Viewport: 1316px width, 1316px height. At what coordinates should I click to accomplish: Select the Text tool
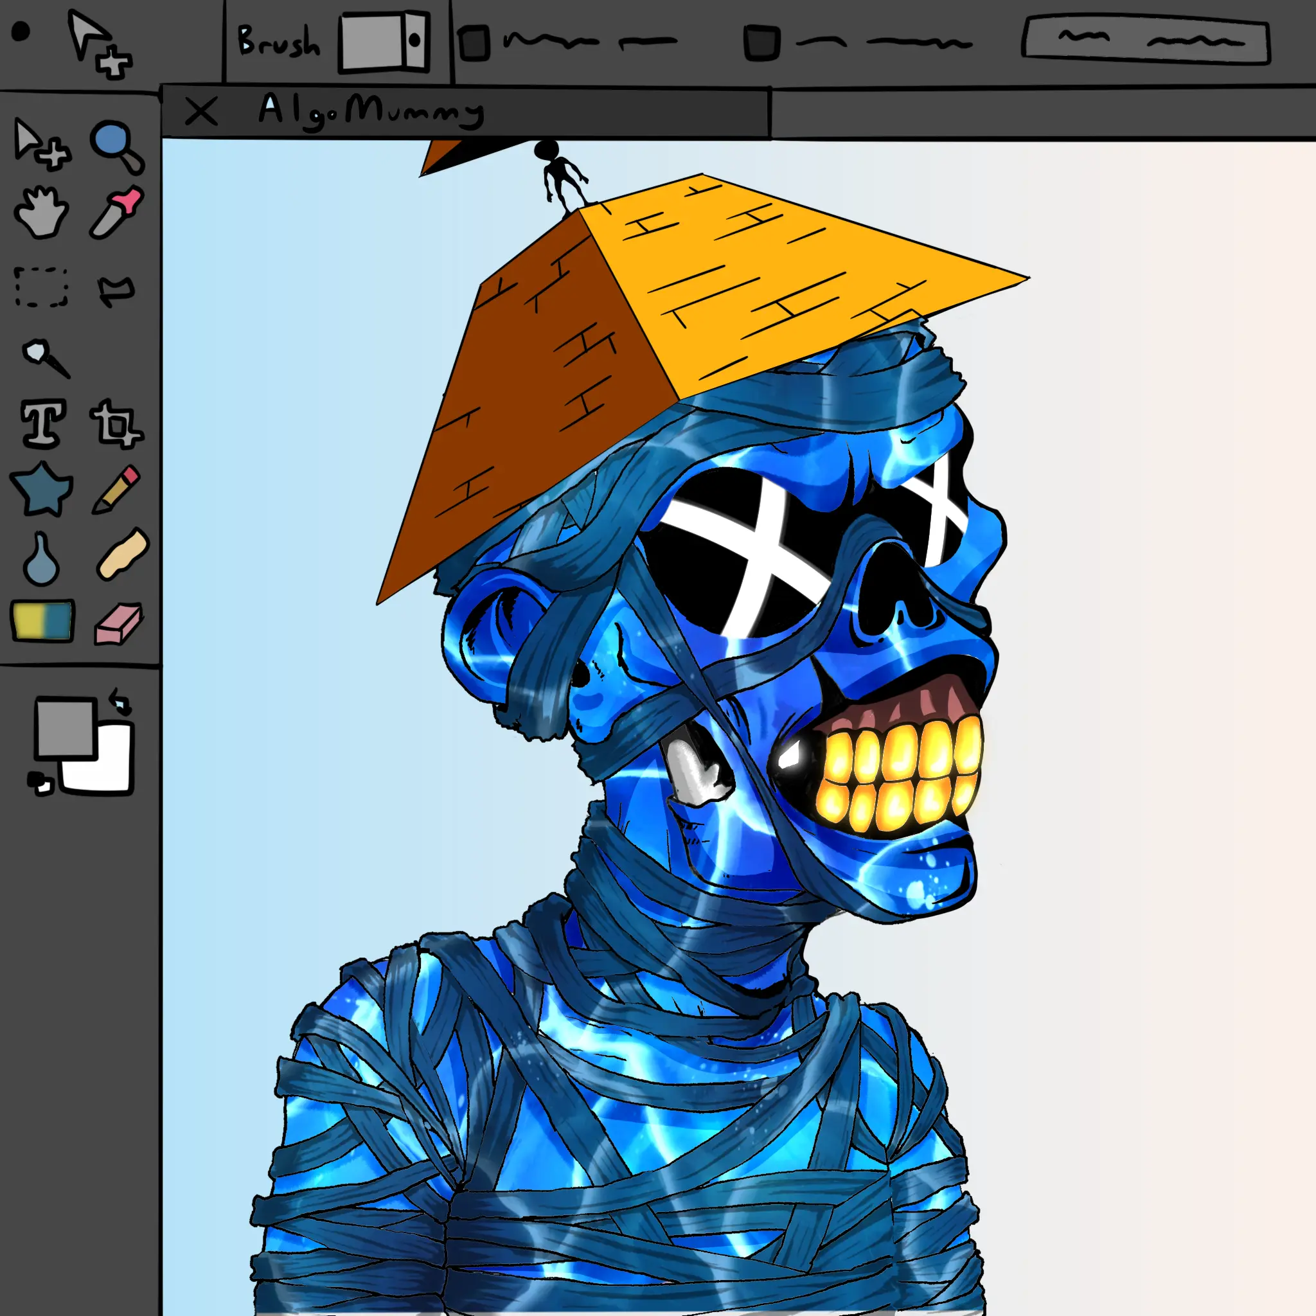[x=44, y=423]
